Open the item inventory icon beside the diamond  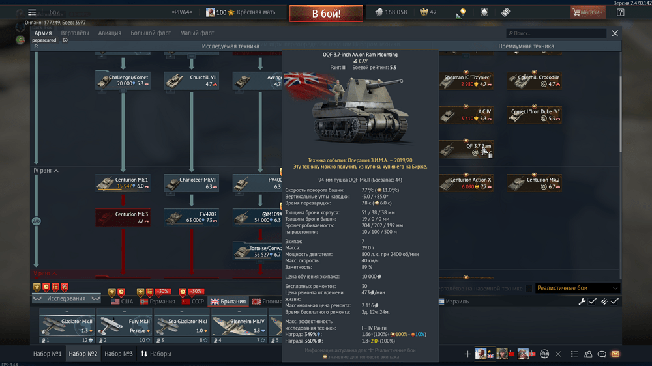coord(506,12)
